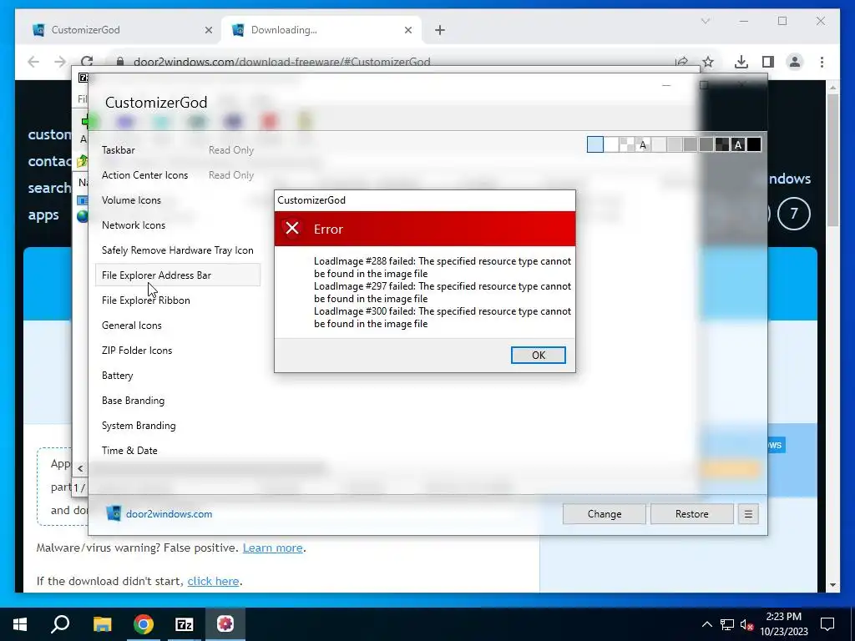
Task: Open the apps link in website menu
Action: 43,215
